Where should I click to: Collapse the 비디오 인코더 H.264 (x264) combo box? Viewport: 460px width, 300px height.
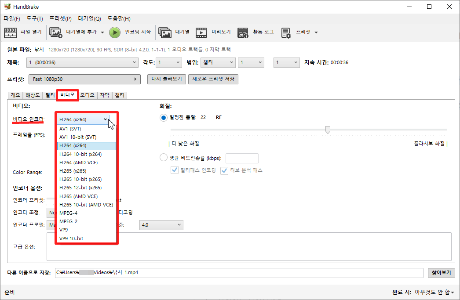tap(83, 119)
